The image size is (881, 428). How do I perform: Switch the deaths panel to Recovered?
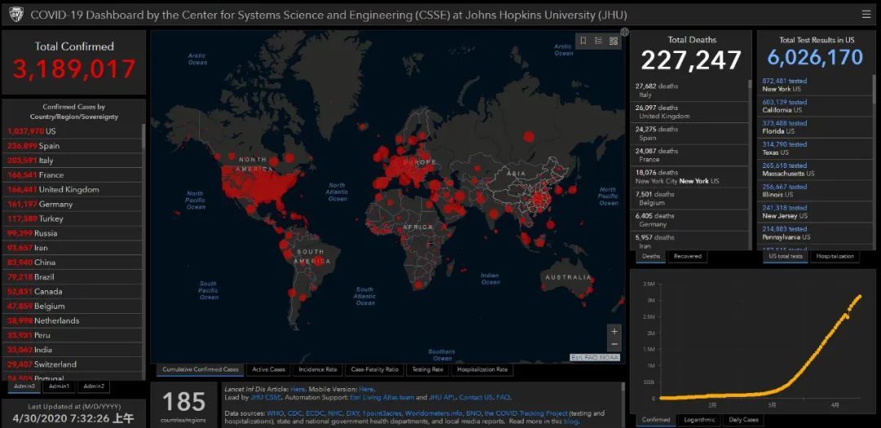tap(687, 256)
